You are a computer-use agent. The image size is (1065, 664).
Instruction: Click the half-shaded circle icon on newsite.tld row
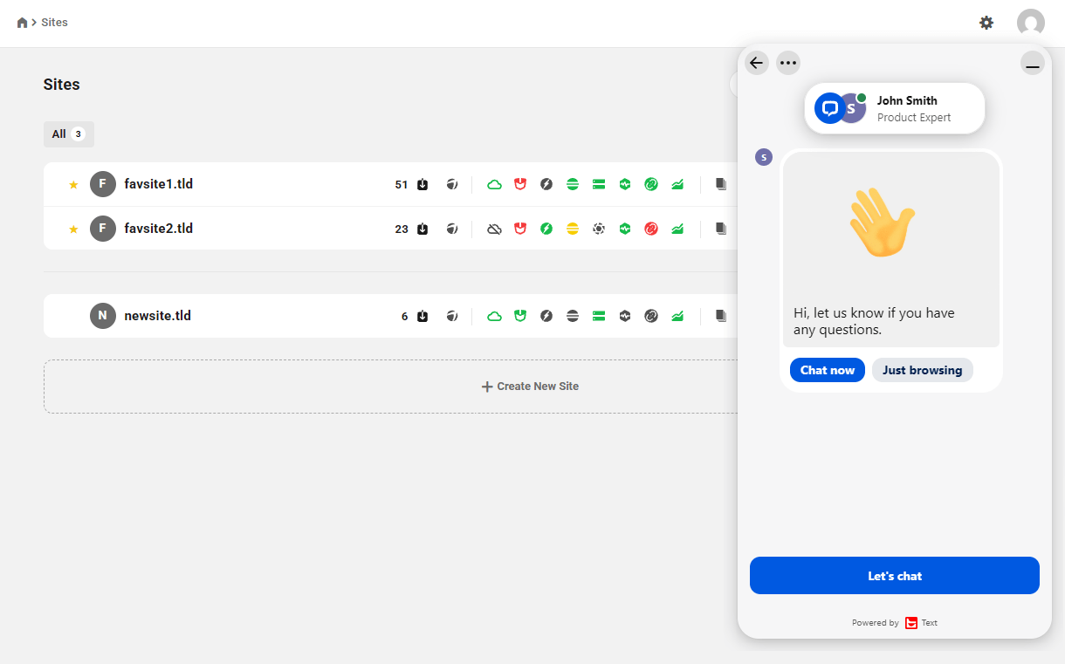(x=452, y=316)
